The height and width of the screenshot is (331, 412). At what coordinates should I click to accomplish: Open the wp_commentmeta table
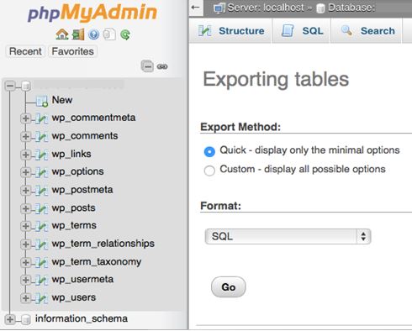pyautogui.click(x=93, y=118)
